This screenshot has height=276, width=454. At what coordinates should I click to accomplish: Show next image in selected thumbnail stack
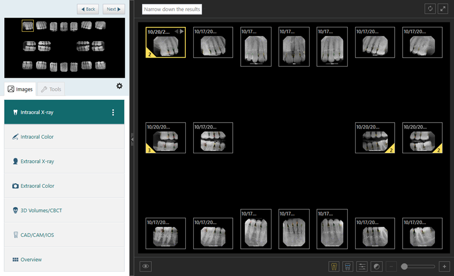pyautogui.click(x=182, y=32)
